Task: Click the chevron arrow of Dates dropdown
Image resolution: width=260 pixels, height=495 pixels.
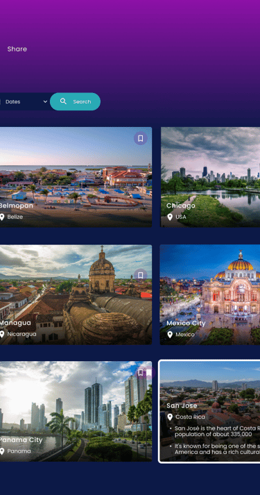Action: (45, 101)
